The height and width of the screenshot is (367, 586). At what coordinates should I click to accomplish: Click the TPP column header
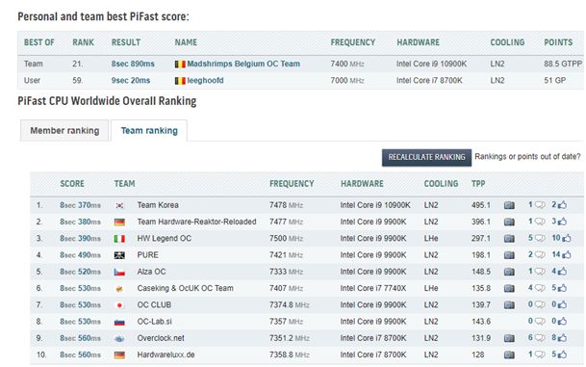478,184
